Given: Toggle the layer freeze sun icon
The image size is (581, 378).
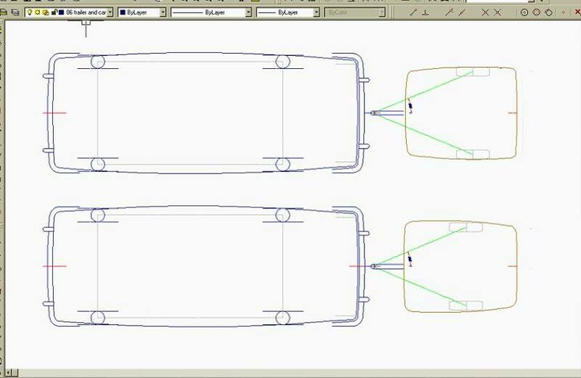Looking at the screenshot, I should pyautogui.click(x=38, y=12).
